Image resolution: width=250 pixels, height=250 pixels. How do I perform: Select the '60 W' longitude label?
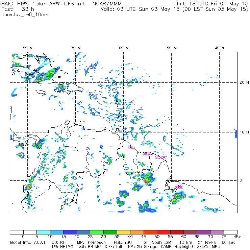tap(124, 48)
